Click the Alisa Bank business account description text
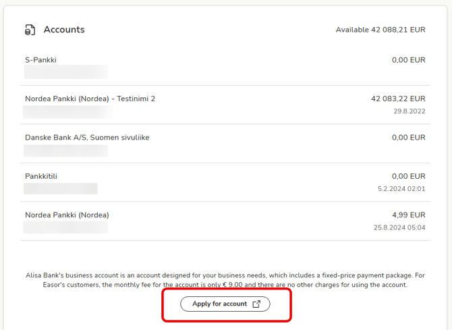The width and height of the screenshot is (452, 330). coord(225,280)
